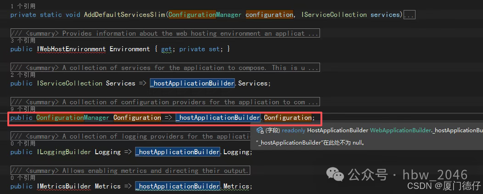The width and height of the screenshot is (483, 194).
Task: Expand the collapsed AddDefaultServicesSlim method body ellipsis
Action: [410, 15]
